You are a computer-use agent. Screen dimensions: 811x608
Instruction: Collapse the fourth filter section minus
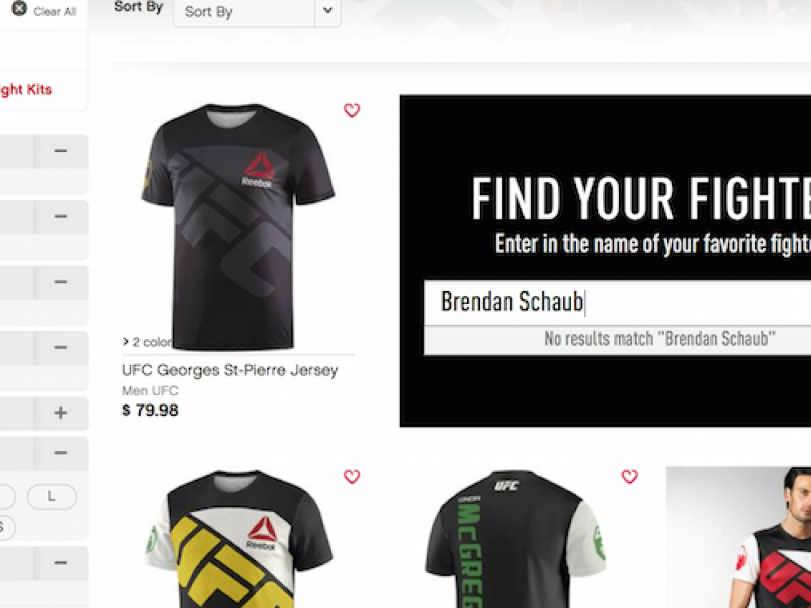(61, 348)
